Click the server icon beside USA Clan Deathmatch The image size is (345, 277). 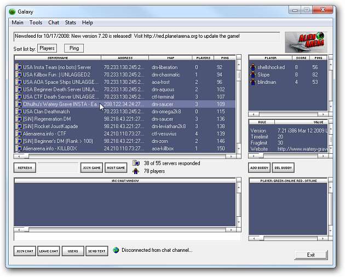pyautogui.click(x=18, y=112)
